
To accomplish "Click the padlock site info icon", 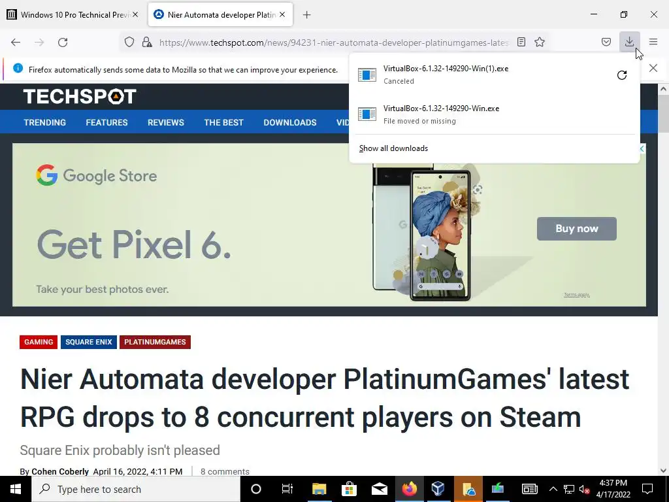I will [147, 42].
